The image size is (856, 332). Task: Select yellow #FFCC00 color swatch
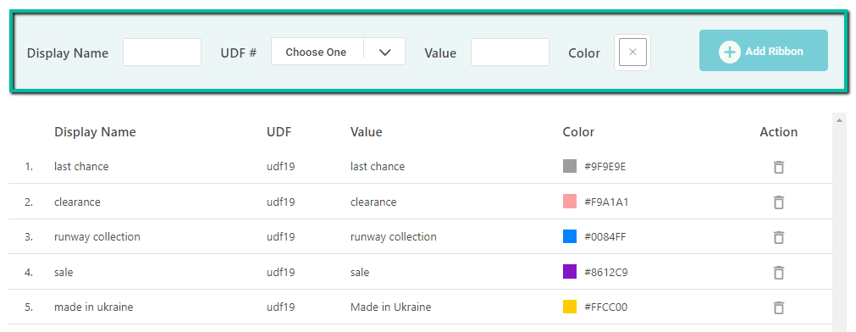[x=570, y=307]
